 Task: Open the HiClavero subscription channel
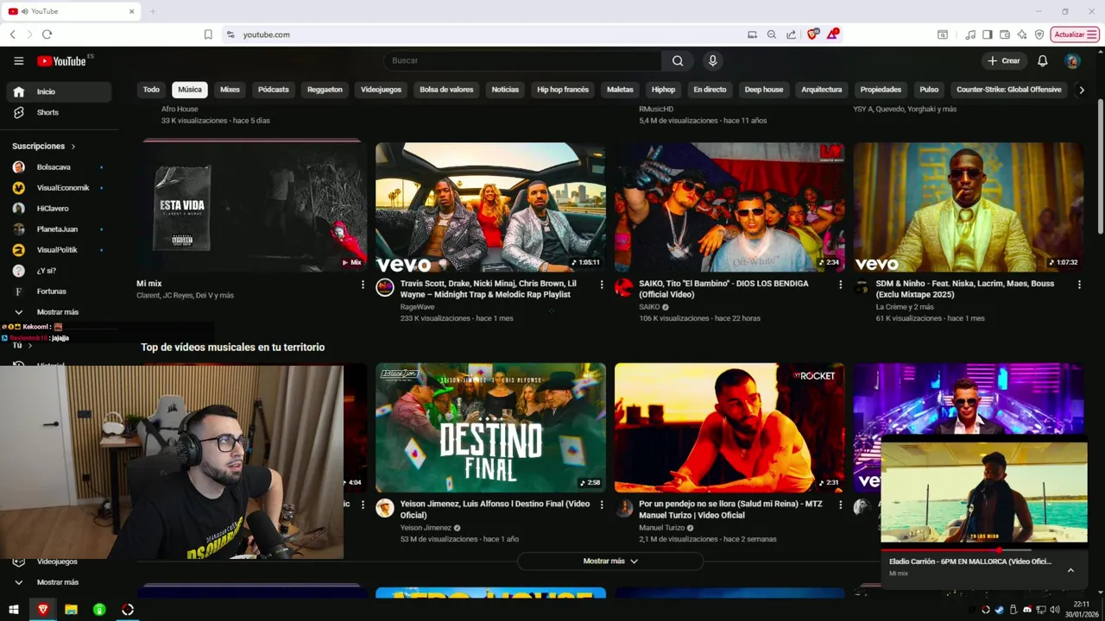pos(59,208)
